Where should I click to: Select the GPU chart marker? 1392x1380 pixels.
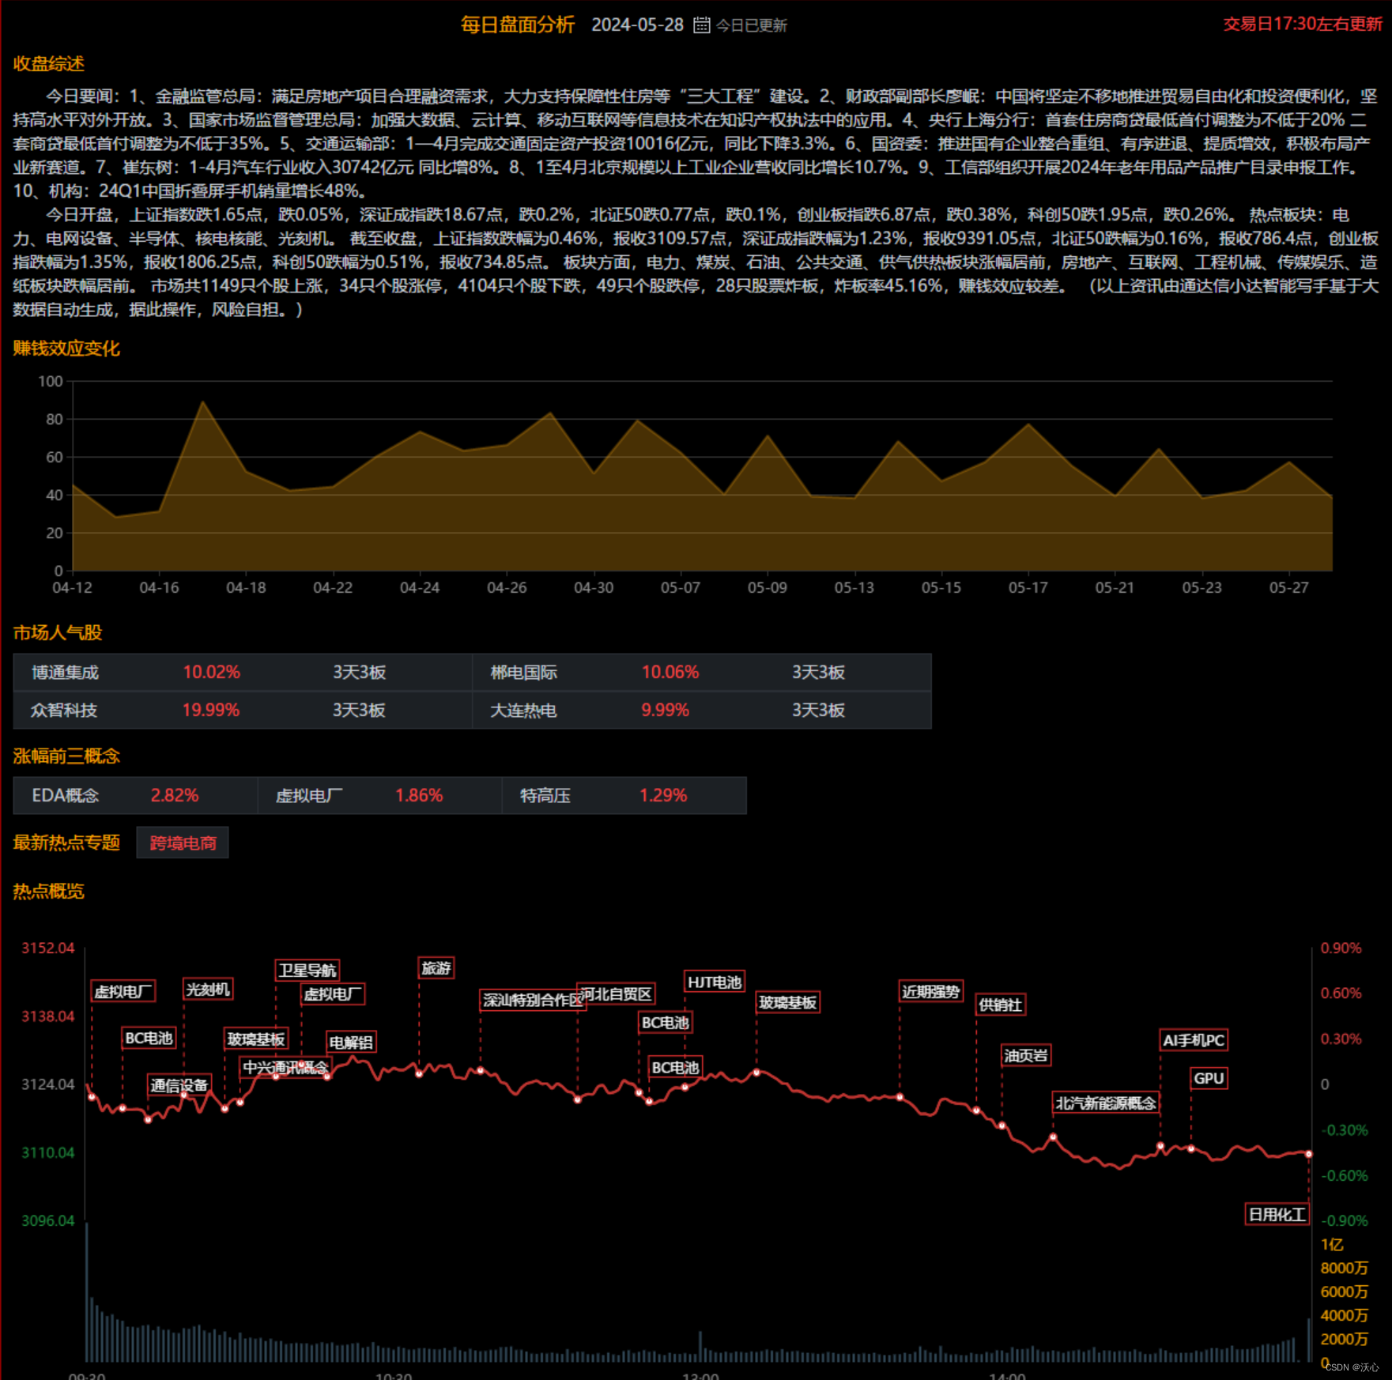pos(1209,1079)
